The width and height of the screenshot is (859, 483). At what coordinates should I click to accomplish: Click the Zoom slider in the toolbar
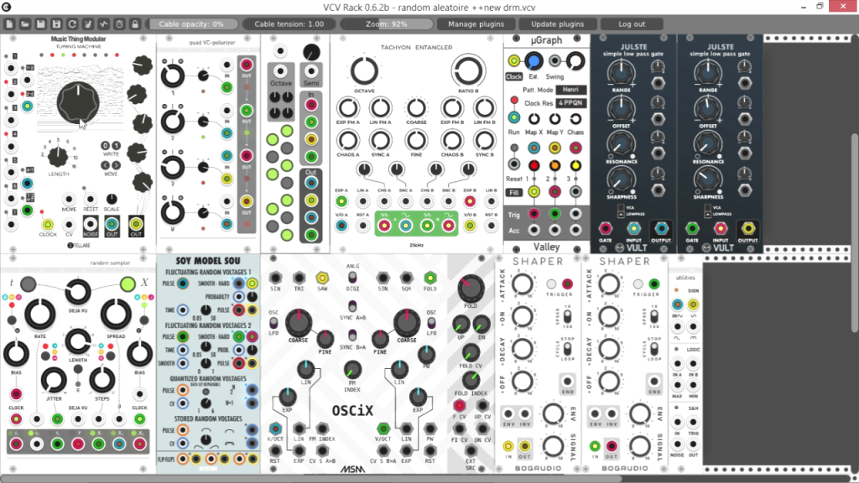pos(386,24)
